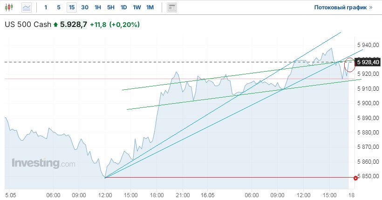Choose the 1M timeframe
Viewport: 382px width, 200px height.
click(150, 7)
